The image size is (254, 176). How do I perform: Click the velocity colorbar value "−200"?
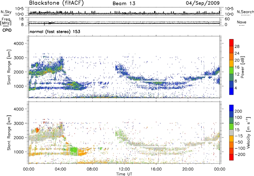click(x=240, y=154)
